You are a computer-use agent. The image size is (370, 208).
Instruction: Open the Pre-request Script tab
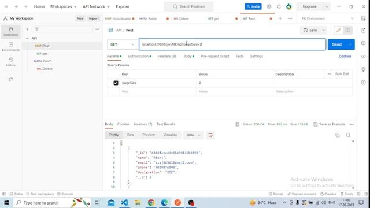click(x=214, y=57)
